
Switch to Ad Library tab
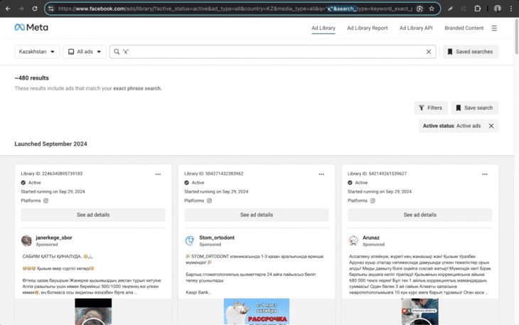323,28
